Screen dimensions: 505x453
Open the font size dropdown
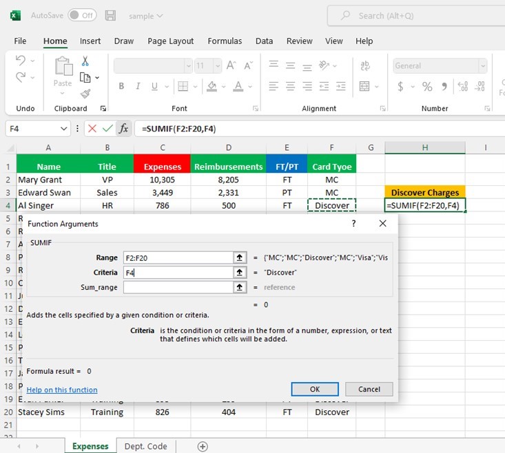point(218,66)
